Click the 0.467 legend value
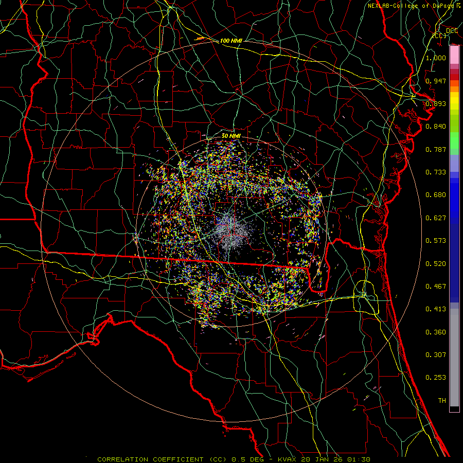Viewport: 463px width, 463px height. click(436, 287)
